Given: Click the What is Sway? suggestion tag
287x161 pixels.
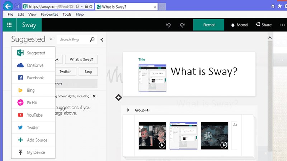Looking at the screenshot, I should (81, 59).
